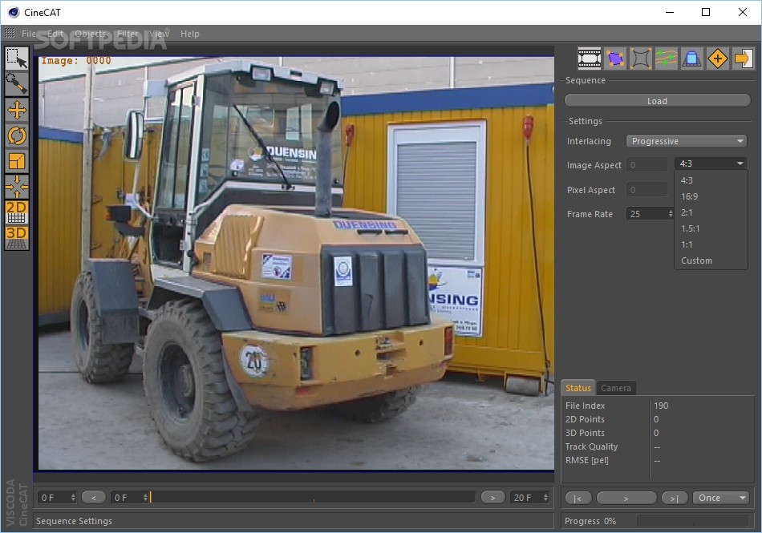The image size is (762, 533).
Task: Click the Track Quality status row
Action: point(657,446)
